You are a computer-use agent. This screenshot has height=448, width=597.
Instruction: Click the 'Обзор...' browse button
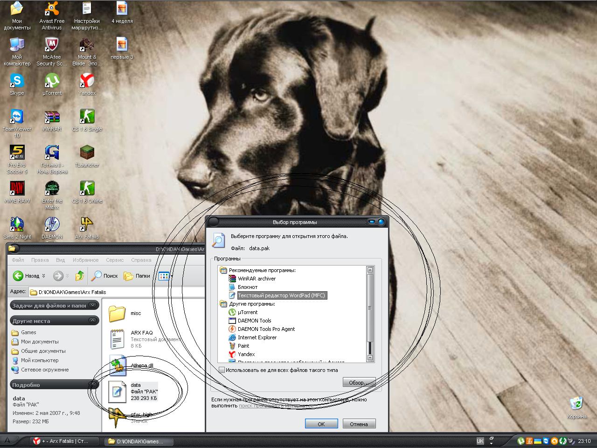click(359, 383)
